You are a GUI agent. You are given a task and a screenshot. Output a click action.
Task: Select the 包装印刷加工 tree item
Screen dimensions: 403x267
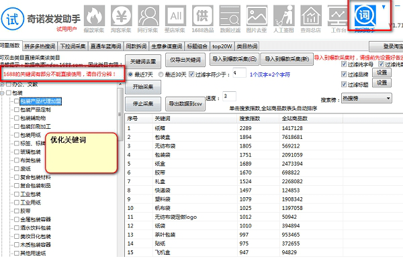36,127
